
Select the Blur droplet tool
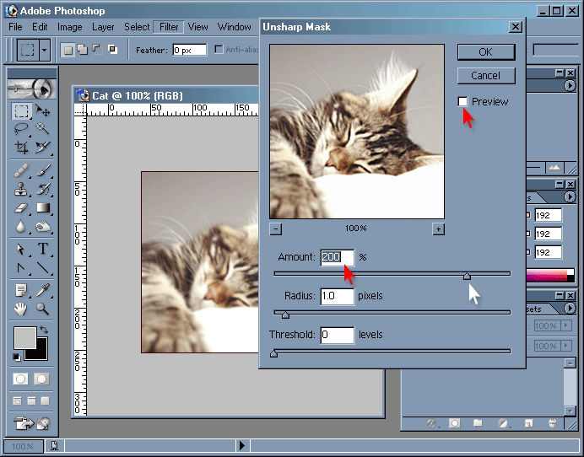(x=21, y=226)
